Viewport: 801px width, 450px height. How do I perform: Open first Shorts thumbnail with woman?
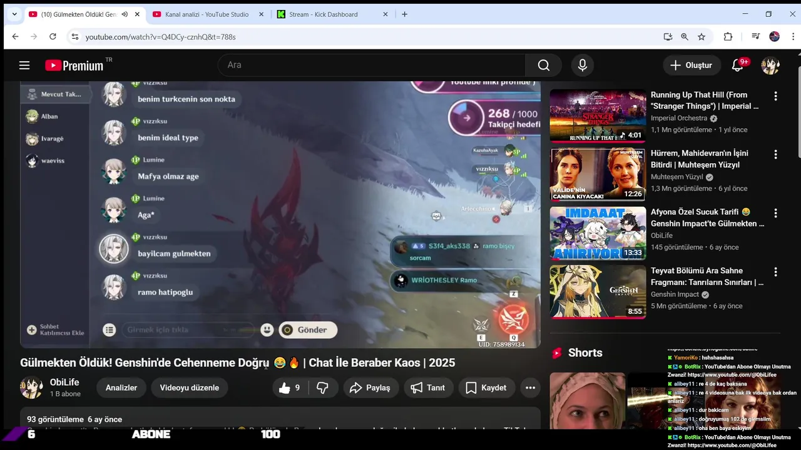tap(588, 401)
